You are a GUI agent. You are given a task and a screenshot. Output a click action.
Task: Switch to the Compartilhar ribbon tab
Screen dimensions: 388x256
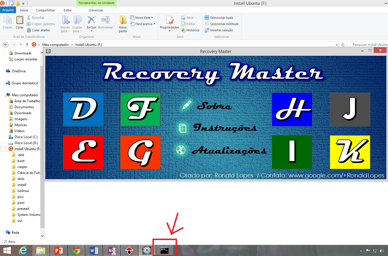click(45, 10)
